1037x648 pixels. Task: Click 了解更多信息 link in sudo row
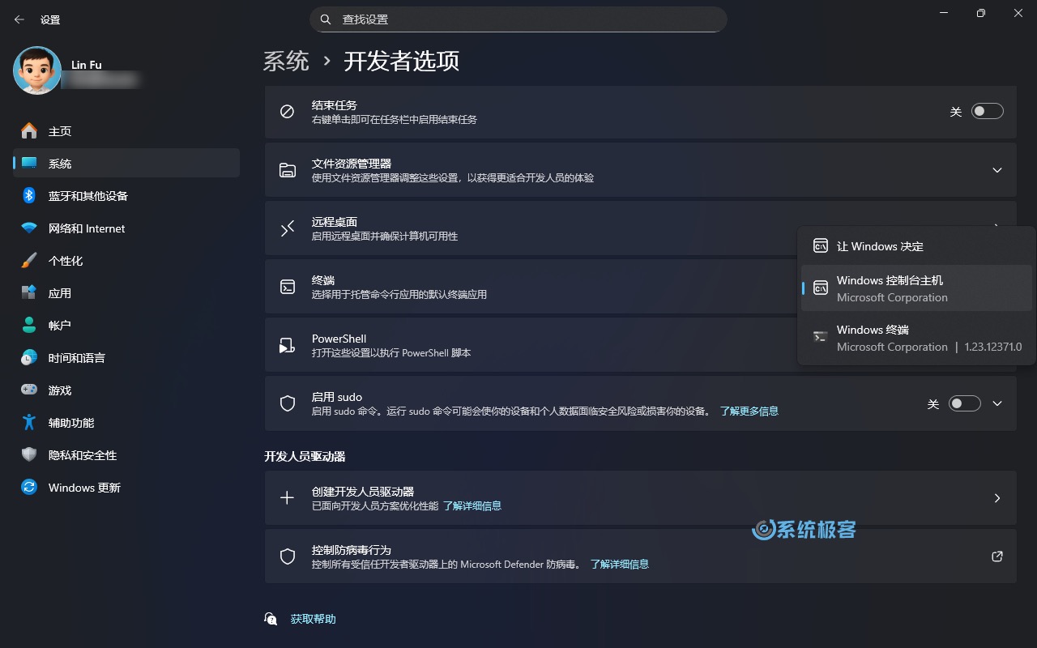pyautogui.click(x=749, y=411)
